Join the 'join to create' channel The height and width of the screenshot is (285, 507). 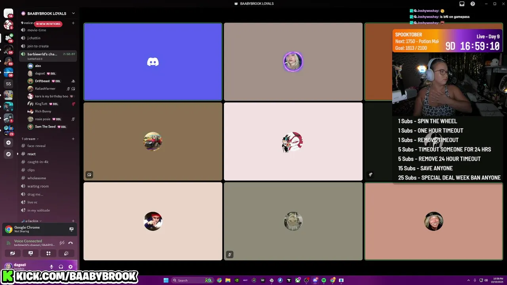pos(48,46)
